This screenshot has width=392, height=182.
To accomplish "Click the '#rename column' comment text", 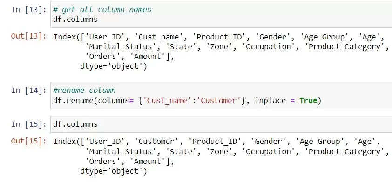I will 85,90.
